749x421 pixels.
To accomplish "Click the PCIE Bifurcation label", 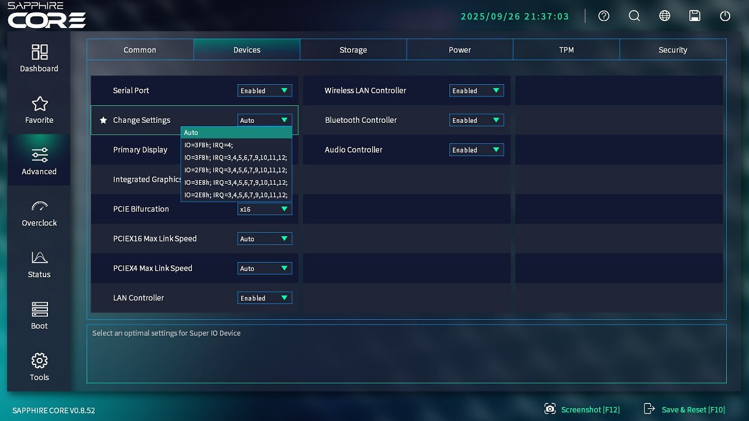I will [x=141, y=209].
